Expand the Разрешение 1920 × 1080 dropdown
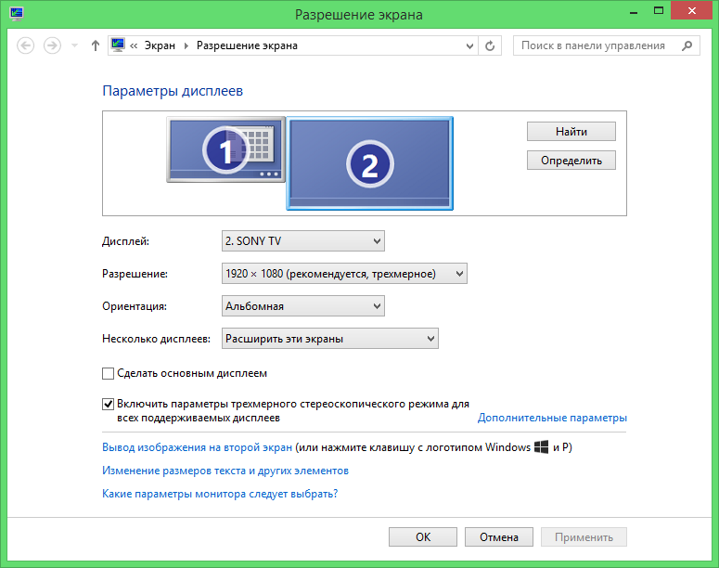Viewport: 719px width, 568px height. tap(344, 274)
